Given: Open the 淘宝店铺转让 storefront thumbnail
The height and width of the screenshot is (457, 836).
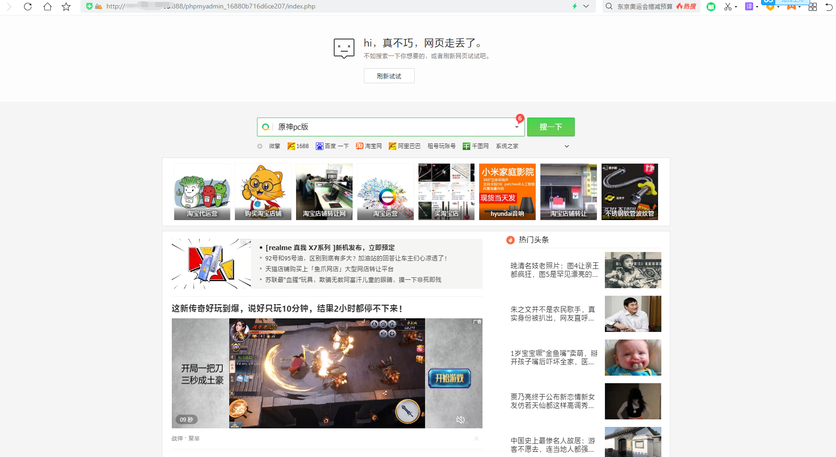Looking at the screenshot, I should [x=569, y=192].
